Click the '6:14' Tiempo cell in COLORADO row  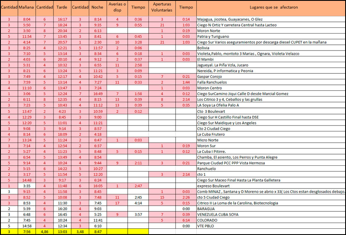186,220
